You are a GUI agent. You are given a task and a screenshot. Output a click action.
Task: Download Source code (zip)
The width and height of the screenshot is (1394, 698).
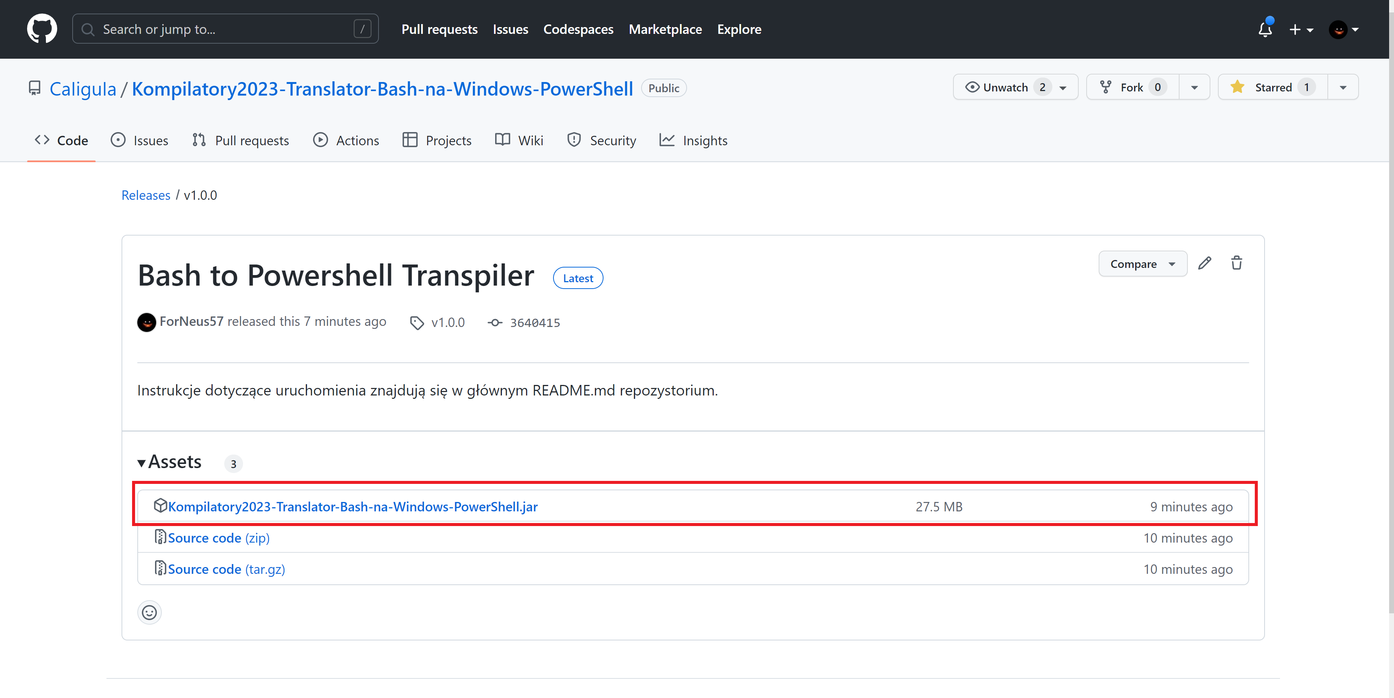pyautogui.click(x=218, y=538)
